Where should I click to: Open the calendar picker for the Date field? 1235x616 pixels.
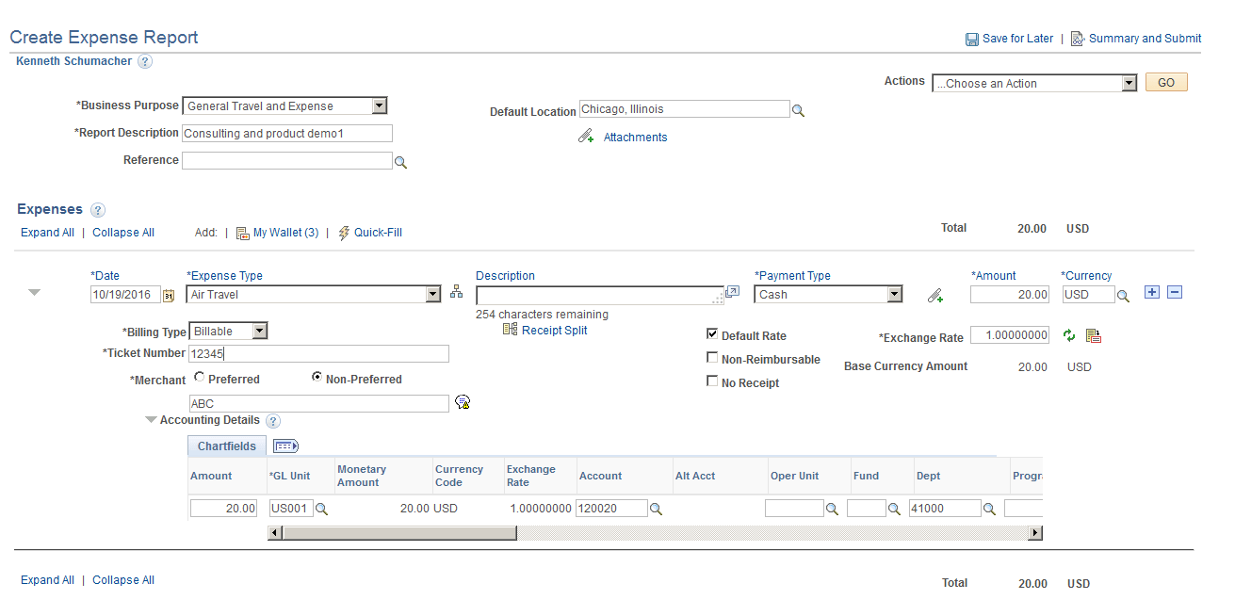pyautogui.click(x=170, y=295)
